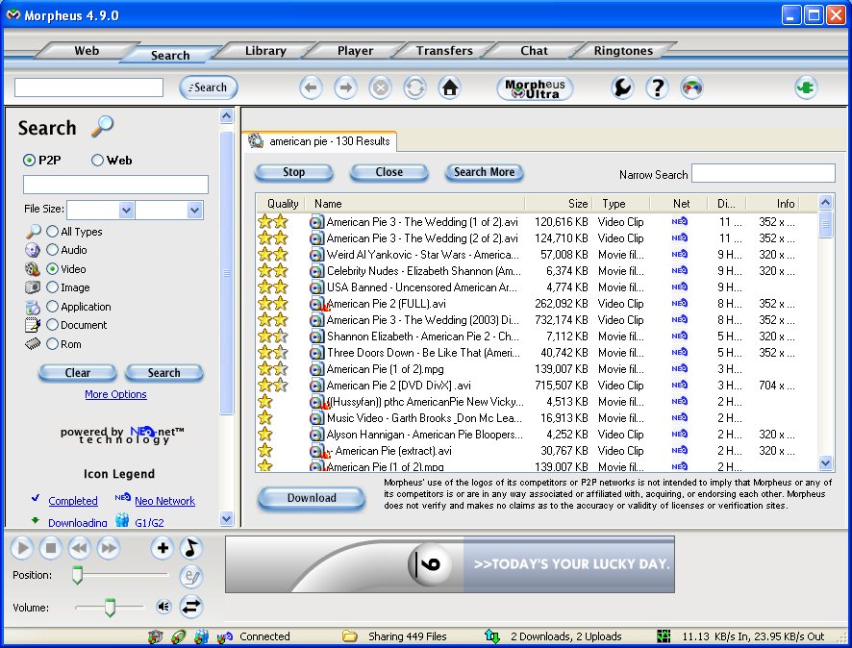Click the browser Back arrow icon
Viewport: 852px width, 648px height.
[x=311, y=87]
